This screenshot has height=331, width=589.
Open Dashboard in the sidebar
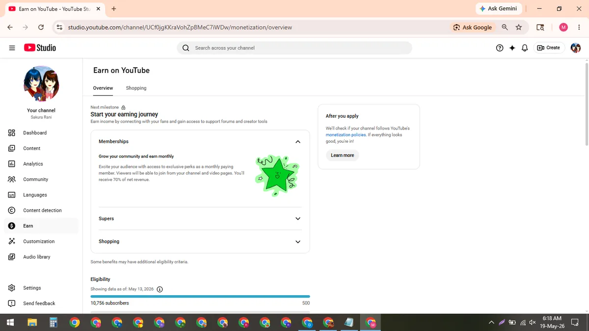[41, 133]
